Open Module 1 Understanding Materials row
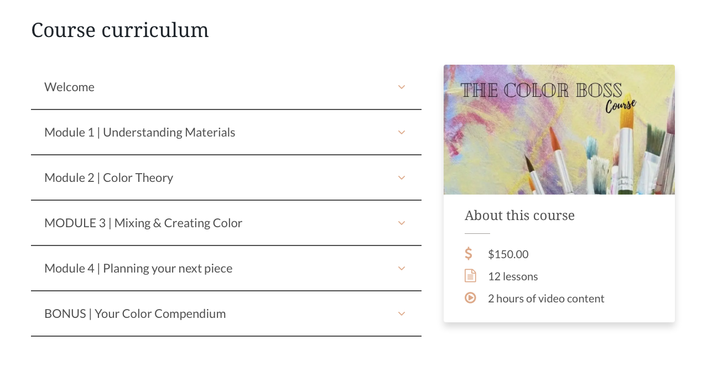728x387 pixels. coord(226,132)
